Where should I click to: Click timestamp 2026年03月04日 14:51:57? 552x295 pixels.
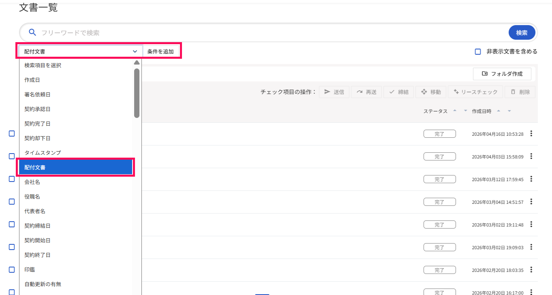(x=498, y=202)
